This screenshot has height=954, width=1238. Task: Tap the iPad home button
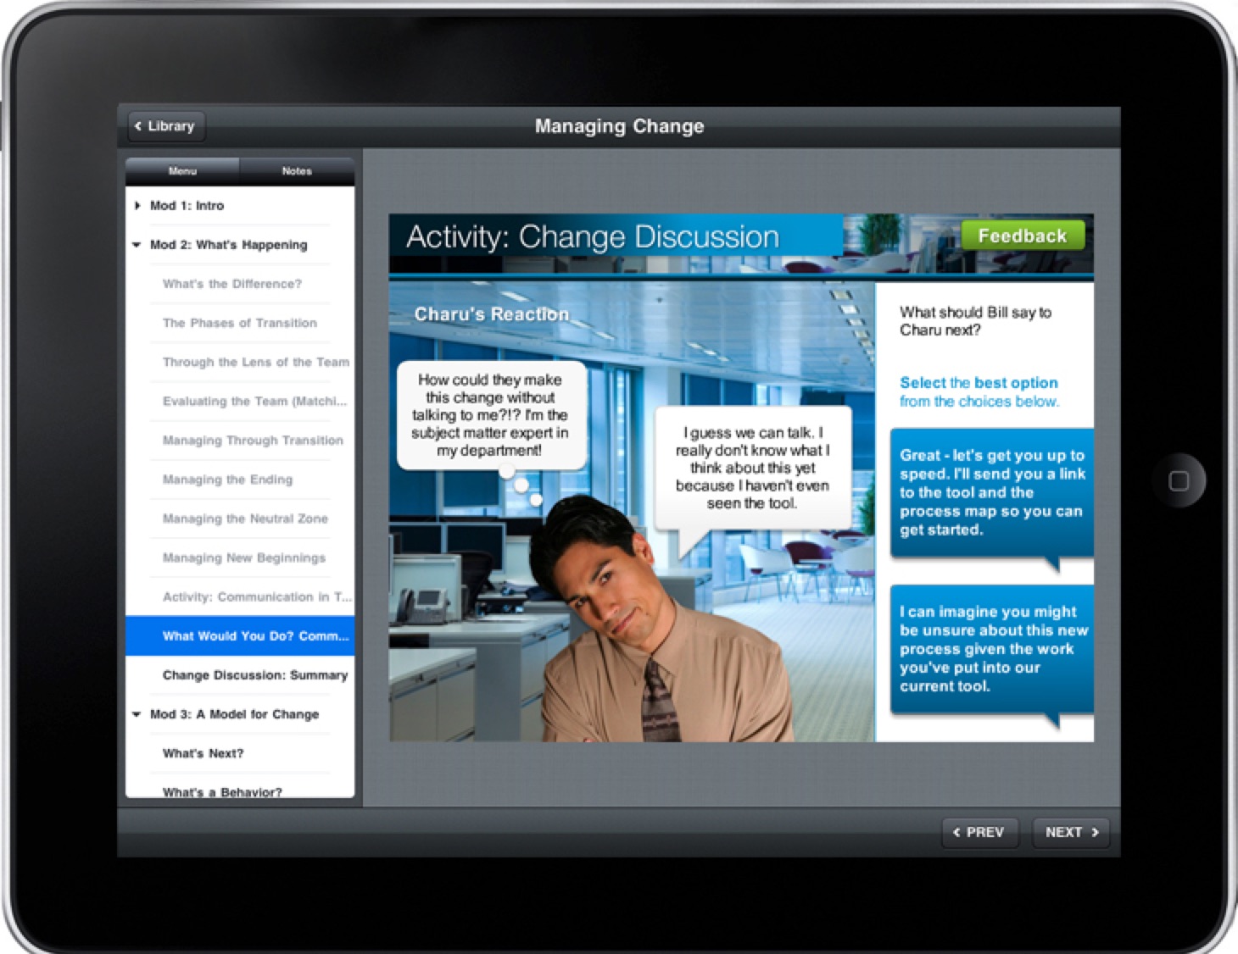[x=1179, y=480]
